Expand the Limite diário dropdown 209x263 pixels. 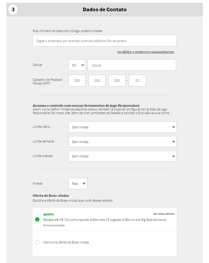122,127
